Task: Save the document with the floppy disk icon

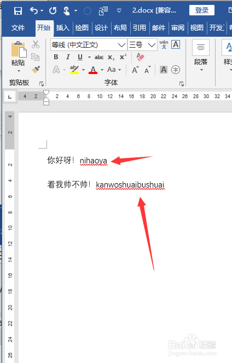Action: click(x=18, y=11)
